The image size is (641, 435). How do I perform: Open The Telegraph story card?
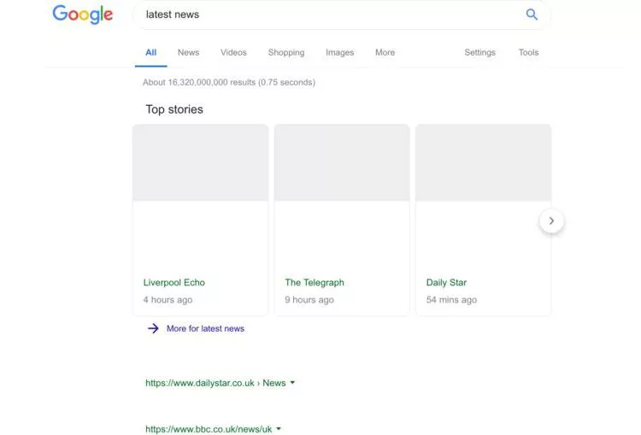pos(341,220)
